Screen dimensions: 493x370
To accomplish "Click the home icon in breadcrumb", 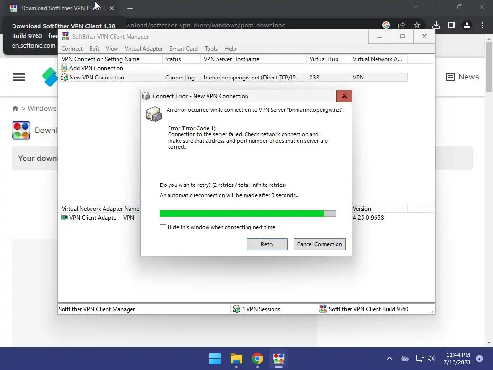I will (15, 108).
